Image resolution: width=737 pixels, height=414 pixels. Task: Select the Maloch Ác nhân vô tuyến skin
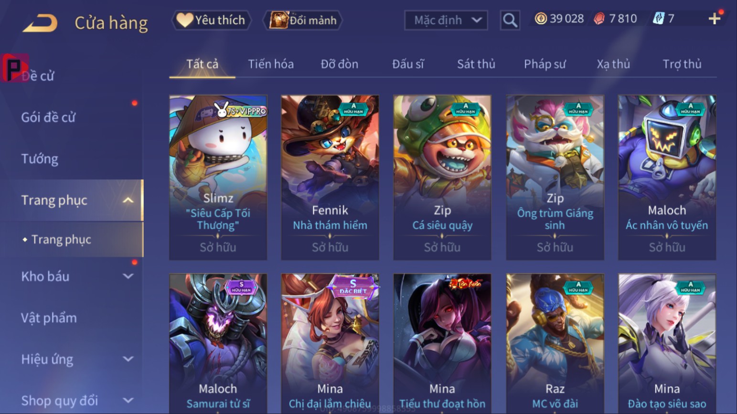tap(667, 177)
